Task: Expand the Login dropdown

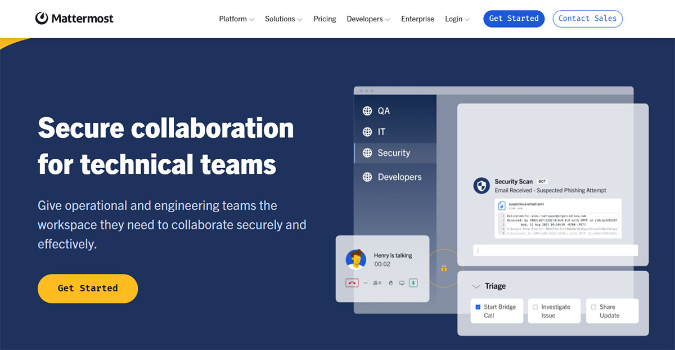Action: [x=457, y=19]
